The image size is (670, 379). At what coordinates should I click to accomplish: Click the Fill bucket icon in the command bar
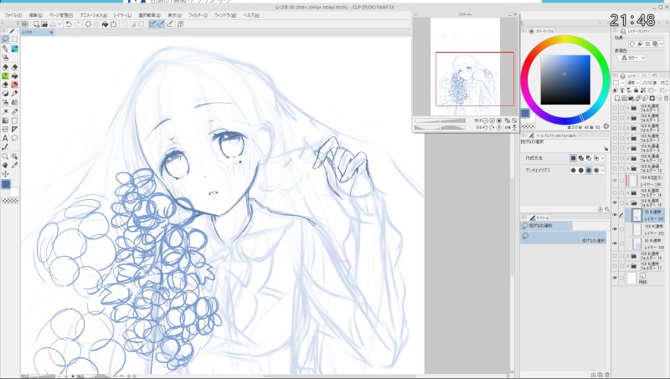[x=106, y=24]
